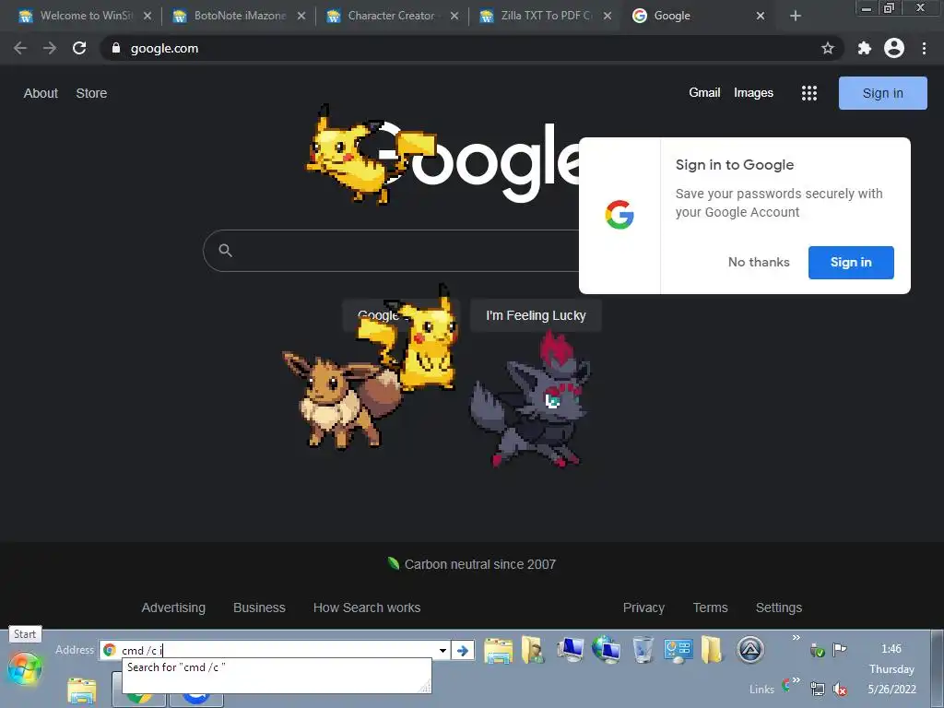Switch to the Character Creator tab

coord(391,17)
